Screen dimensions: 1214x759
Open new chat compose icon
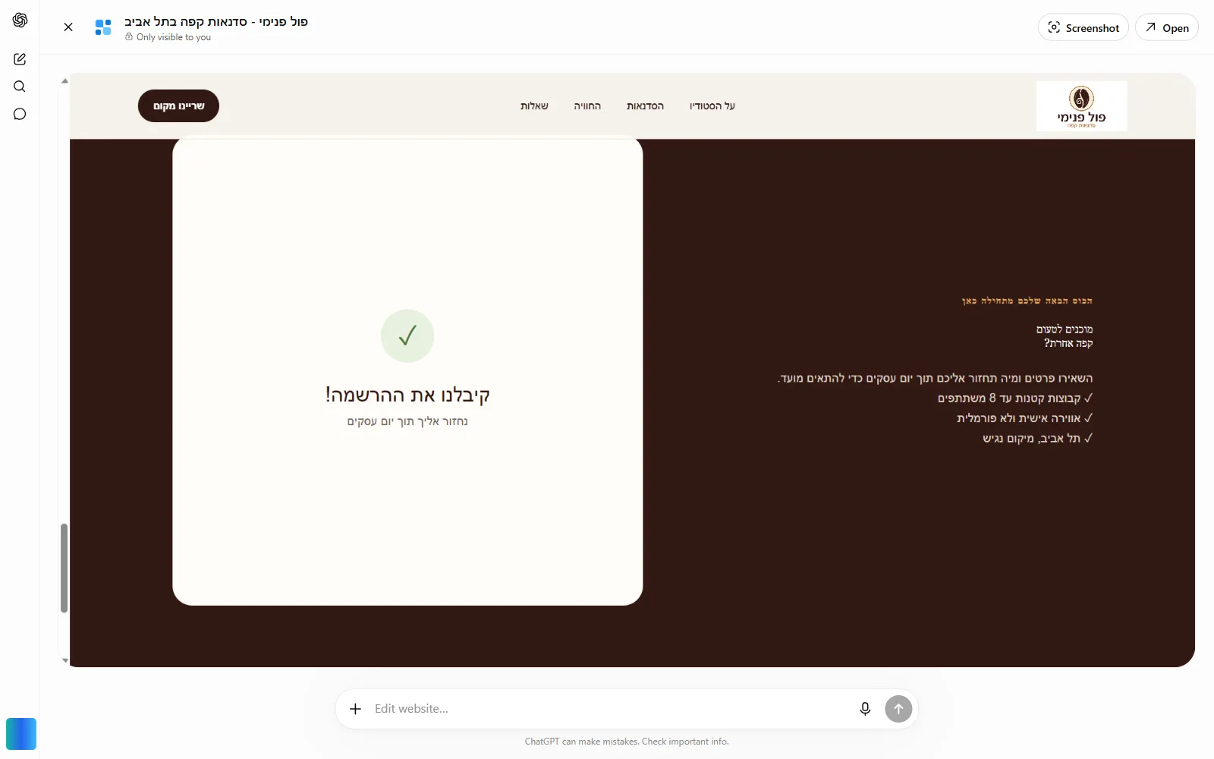pyautogui.click(x=20, y=59)
